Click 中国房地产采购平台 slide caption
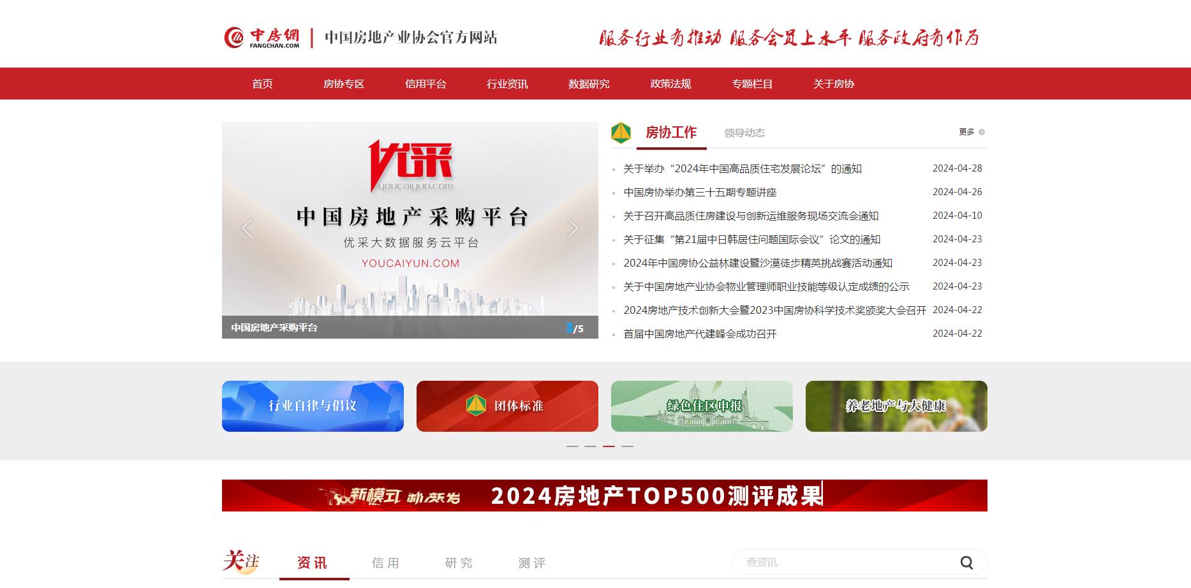The width and height of the screenshot is (1191, 588). point(274,327)
